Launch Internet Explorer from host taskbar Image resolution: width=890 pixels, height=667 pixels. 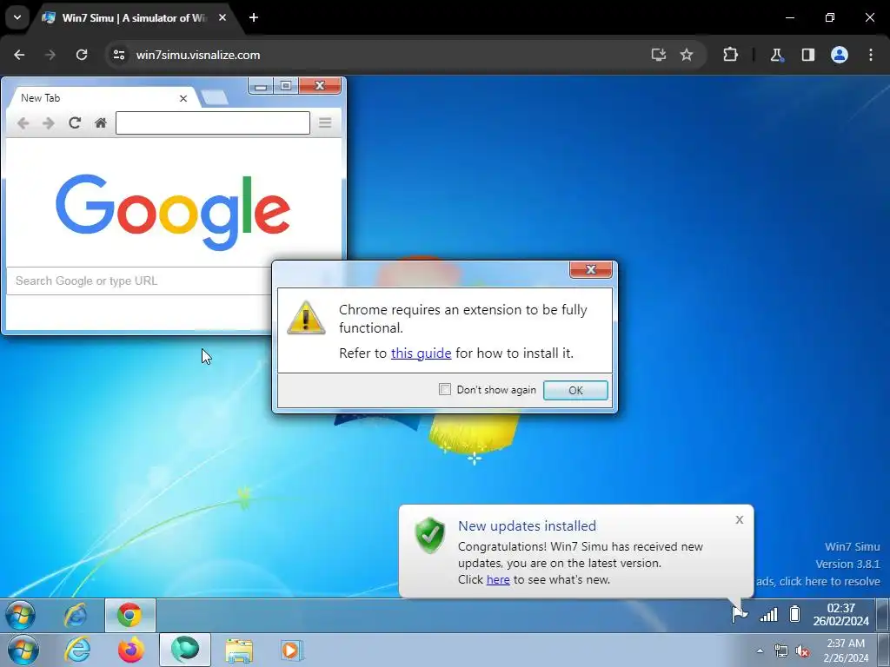point(77,650)
